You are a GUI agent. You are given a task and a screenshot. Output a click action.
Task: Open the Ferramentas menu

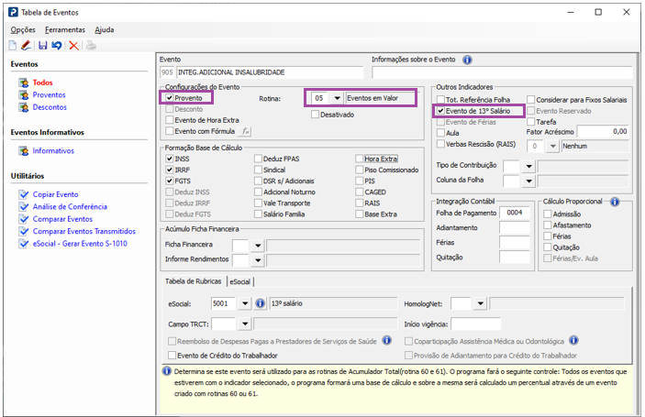coord(65,29)
